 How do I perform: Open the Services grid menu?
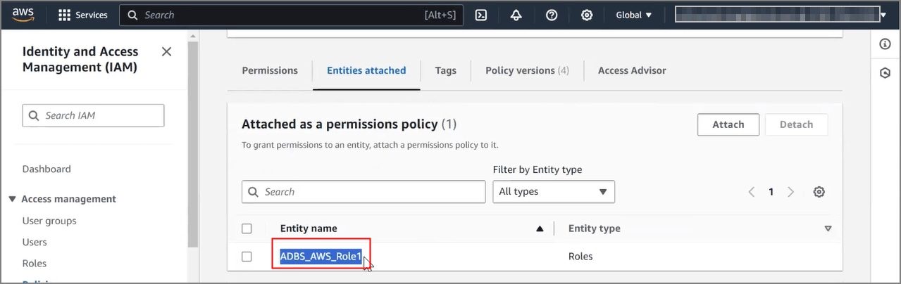tap(82, 15)
